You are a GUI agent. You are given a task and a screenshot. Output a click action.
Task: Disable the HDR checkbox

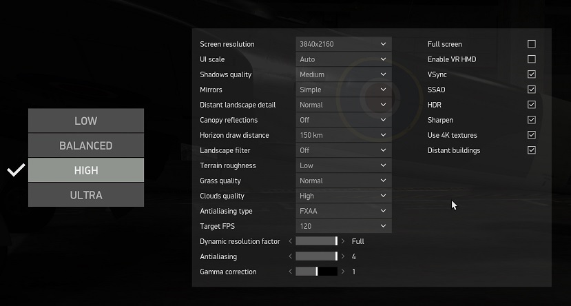(531, 105)
